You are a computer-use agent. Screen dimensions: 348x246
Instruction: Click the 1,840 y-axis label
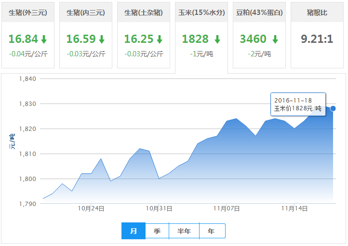[27, 79]
